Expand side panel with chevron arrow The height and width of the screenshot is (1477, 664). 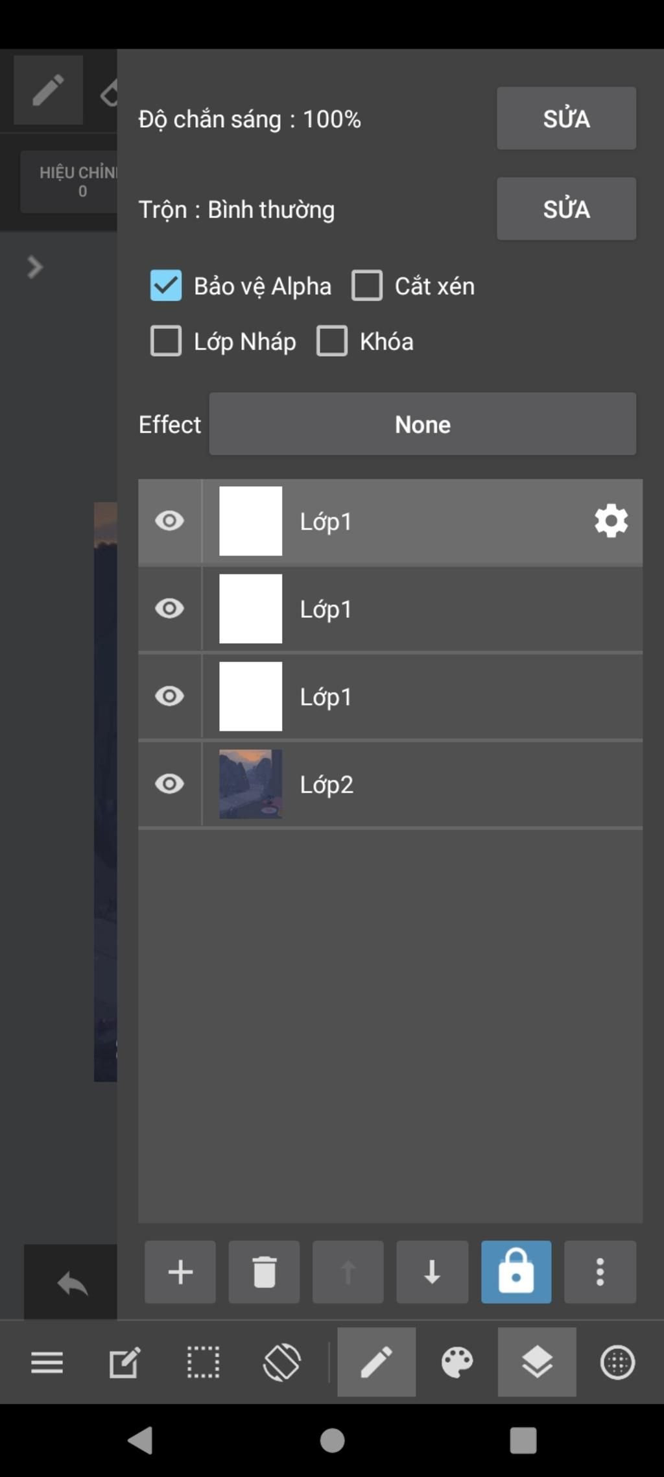tap(35, 267)
